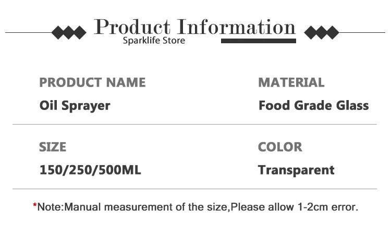Viewport: 391px width, 234px height.
Task: Click the manual measurement note text
Action: coord(198,207)
